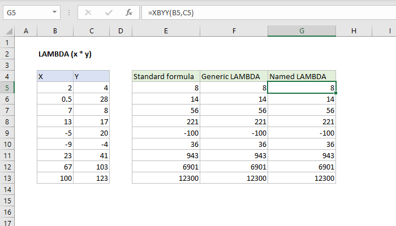
Task: Select cell G10 showing 36
Action: (302, 144)
